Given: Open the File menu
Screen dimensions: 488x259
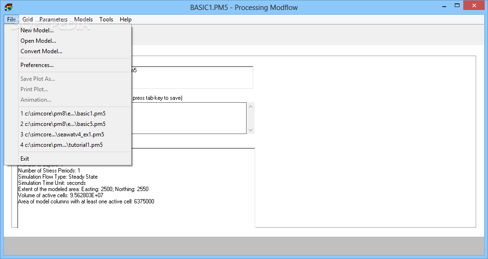Looking at the screenshot, I should coord(11,19).
